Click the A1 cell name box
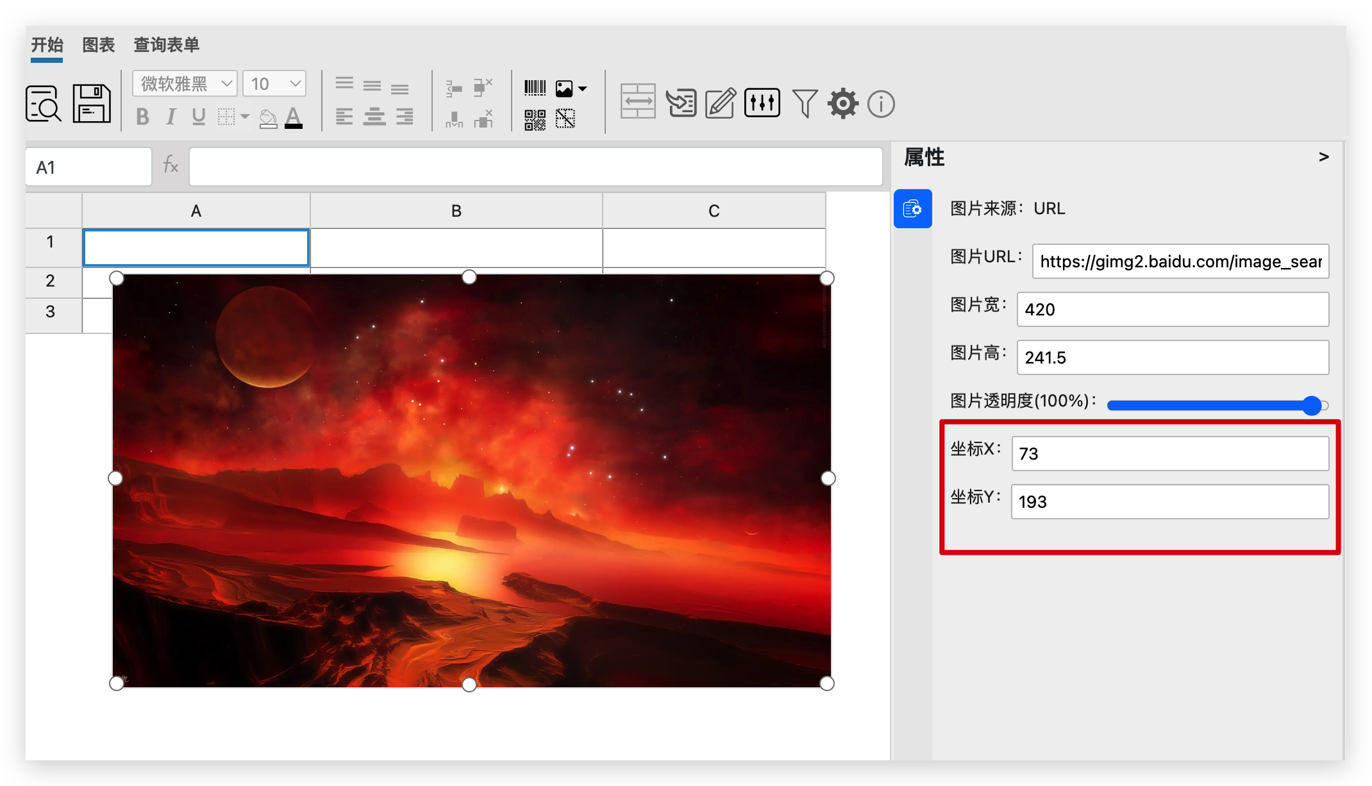This screenshot has width=1372, height=786. click(88, 167)
